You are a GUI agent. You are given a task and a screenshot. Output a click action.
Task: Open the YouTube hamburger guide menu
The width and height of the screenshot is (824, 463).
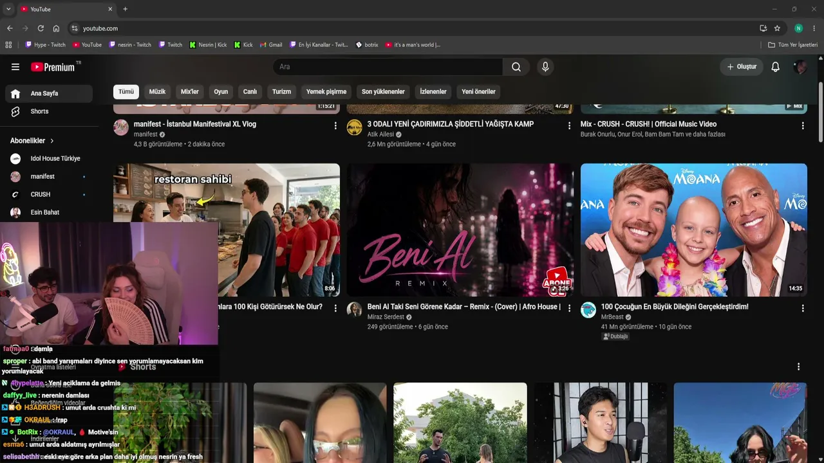point(15,67)
